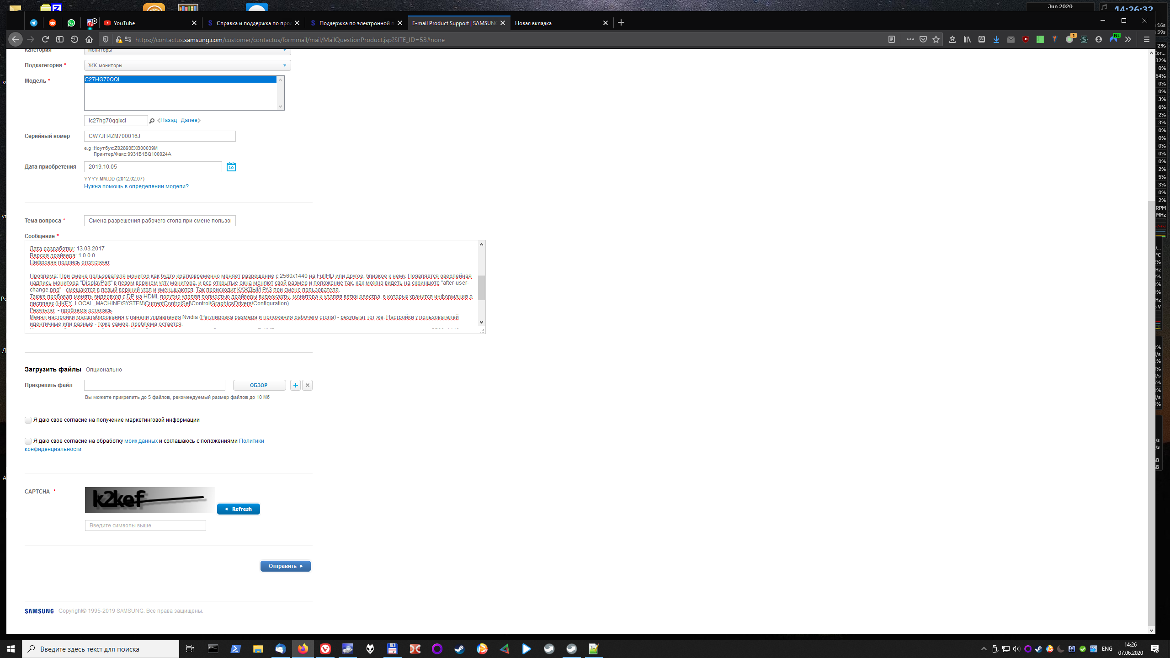The width and height of the screenshot is (1170, 658).
Task: Click the model search magnifier icon
Action: pyautogui.click(x=152, y=121)
